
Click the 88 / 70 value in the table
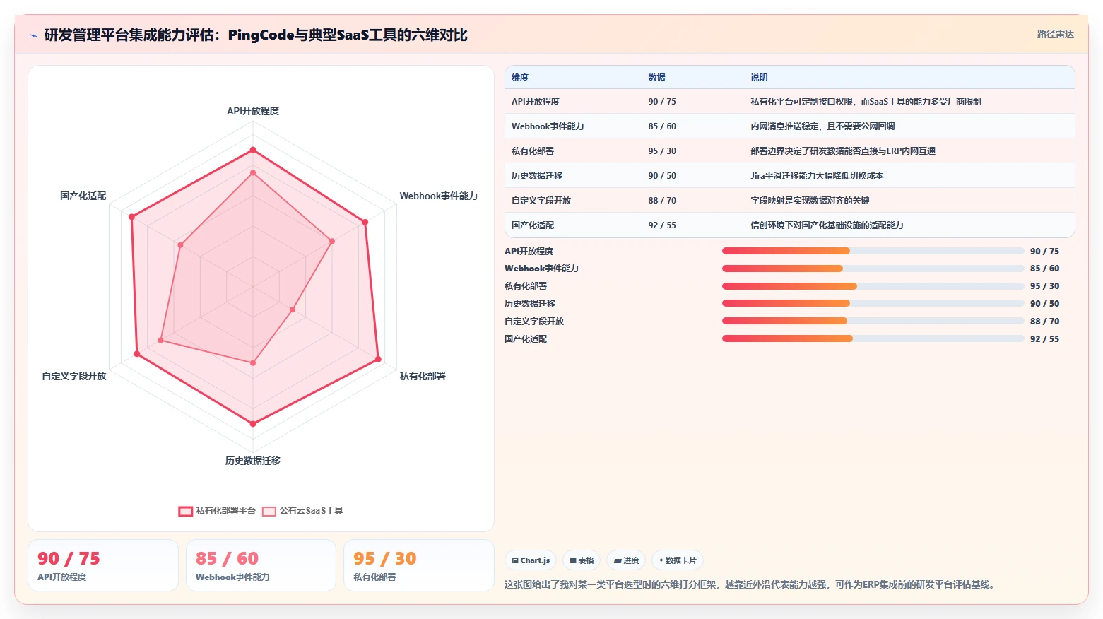click(x=662, y=201)
